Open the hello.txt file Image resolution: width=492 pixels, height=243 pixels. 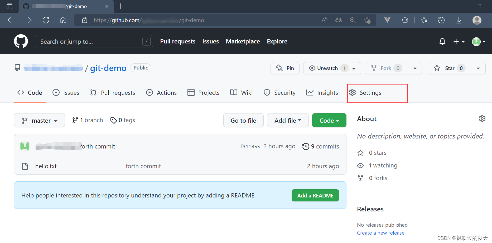pos(46,166)
